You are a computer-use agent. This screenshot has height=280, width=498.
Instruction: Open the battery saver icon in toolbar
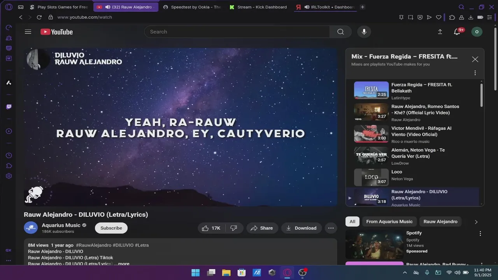click(x=480, y=17)
